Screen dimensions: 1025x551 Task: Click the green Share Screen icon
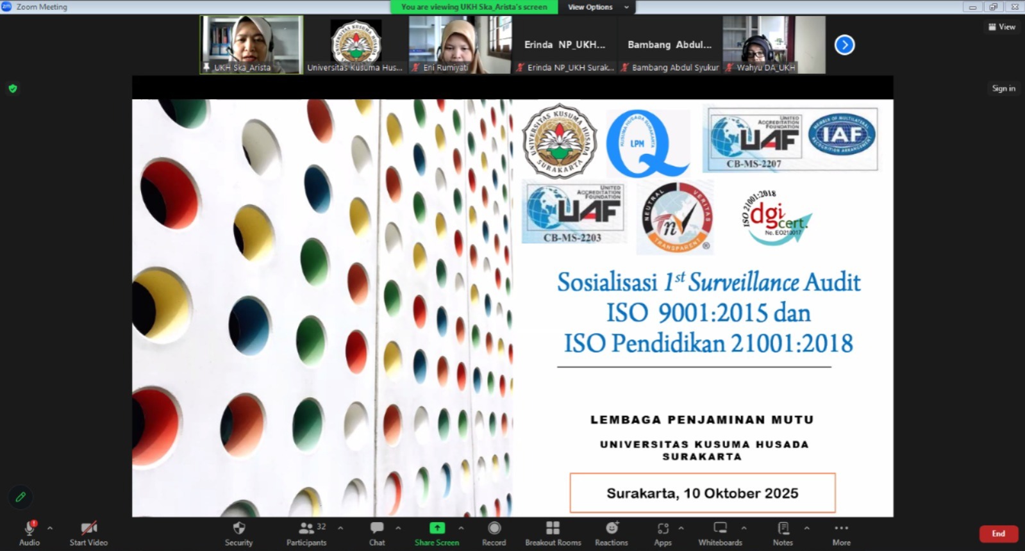click(437, 528)
